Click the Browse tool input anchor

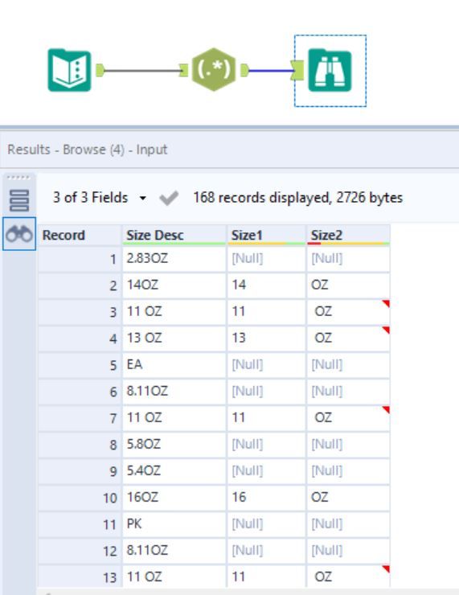[x=297, y=70]
